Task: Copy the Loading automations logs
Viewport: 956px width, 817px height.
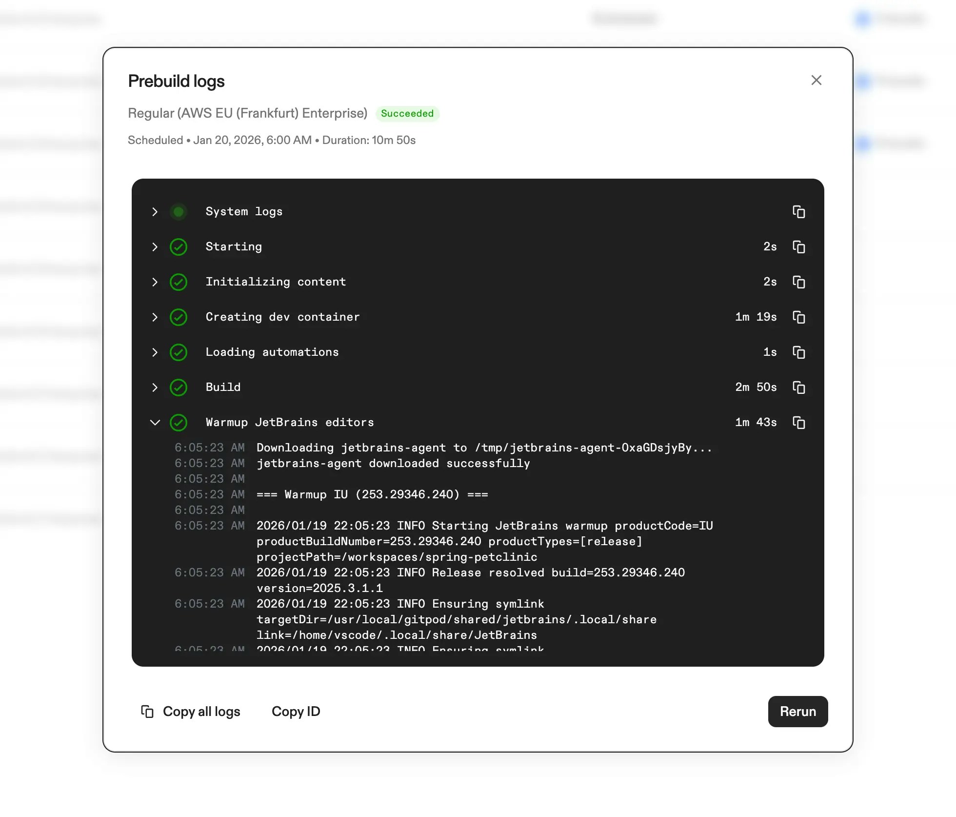Action: (x=799, y=352)
